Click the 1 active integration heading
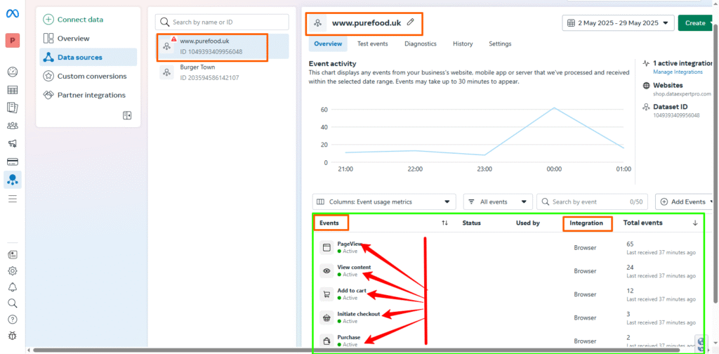The image size is (719, 354). (682, 63)
